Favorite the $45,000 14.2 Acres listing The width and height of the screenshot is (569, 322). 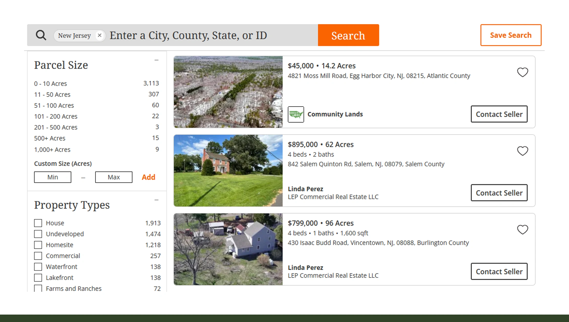(522, 72)
